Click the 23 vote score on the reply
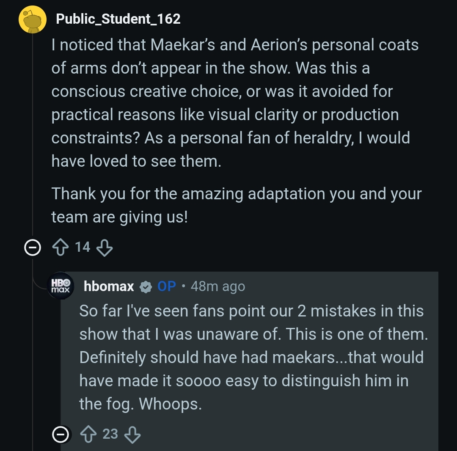This screenshot has width=457, height=451. [110, 434]
